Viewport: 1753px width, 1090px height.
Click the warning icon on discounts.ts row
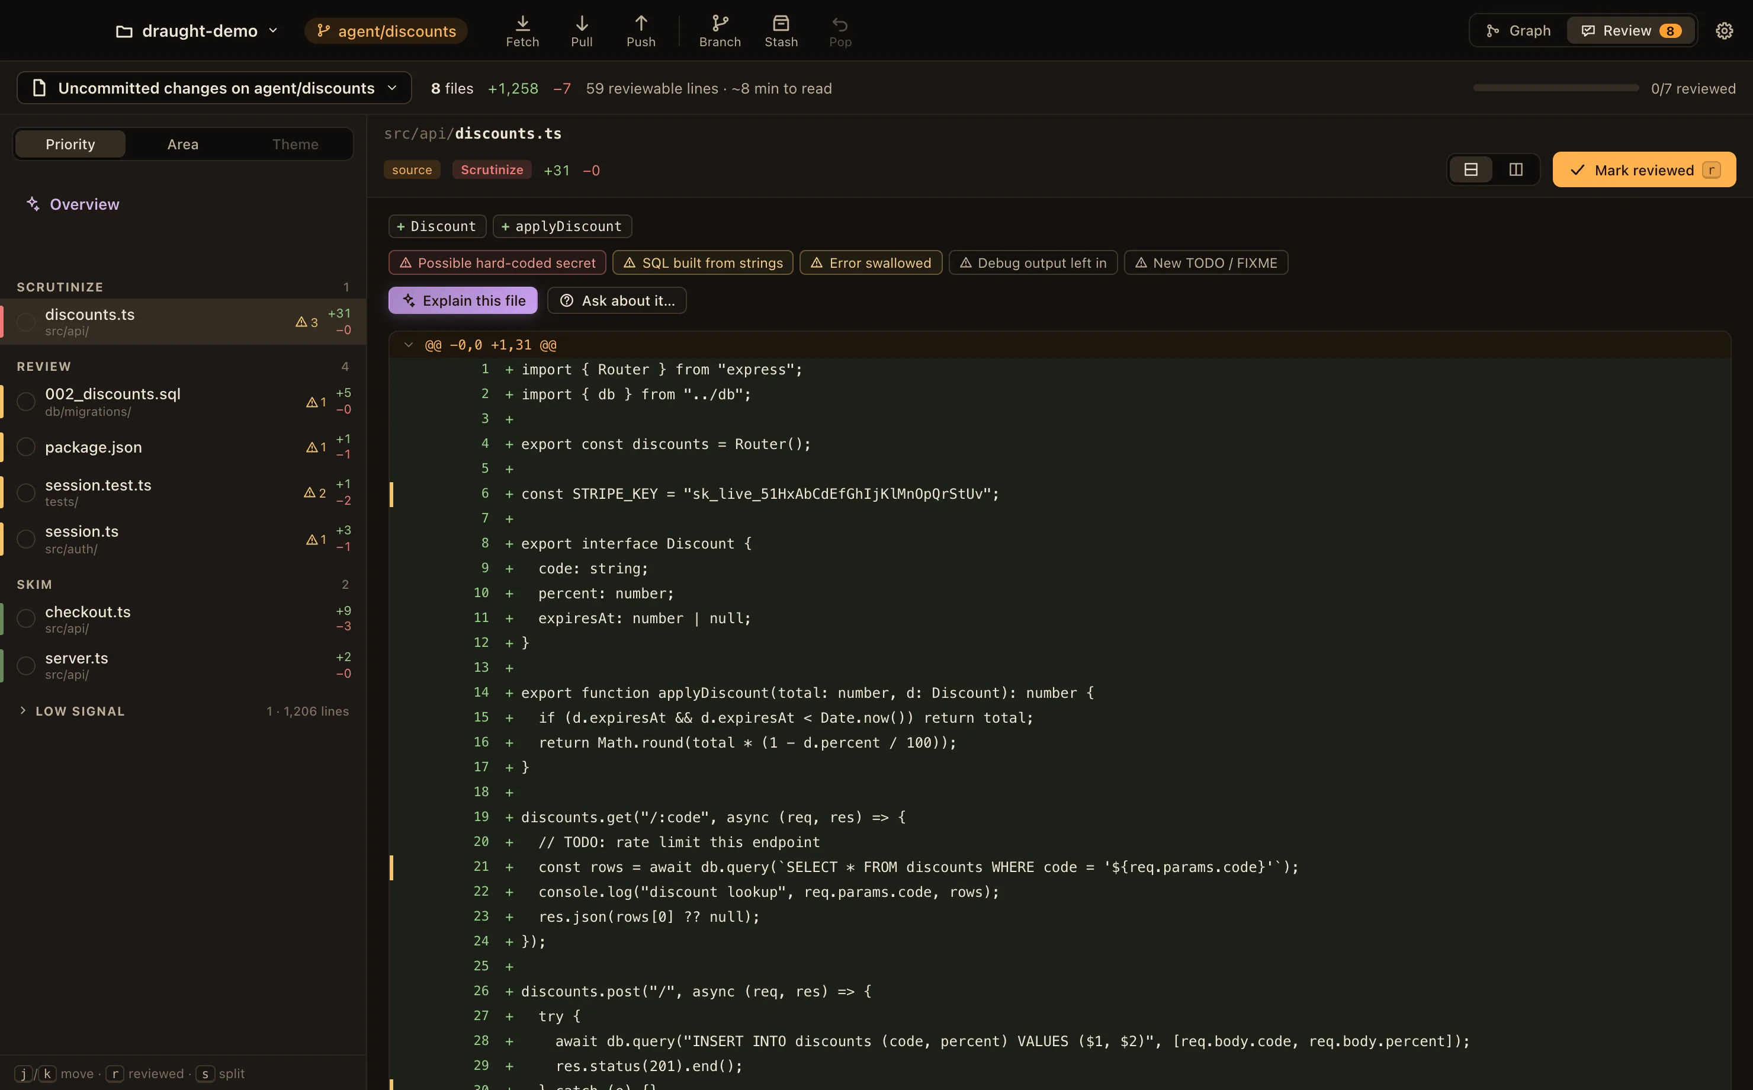pyautogui.click(x=301, y=322)
